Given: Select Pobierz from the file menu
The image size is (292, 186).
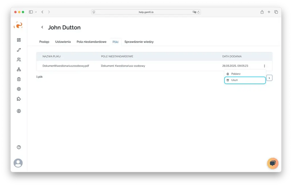Looking at the screenshot, I should [x=236, y=74].
